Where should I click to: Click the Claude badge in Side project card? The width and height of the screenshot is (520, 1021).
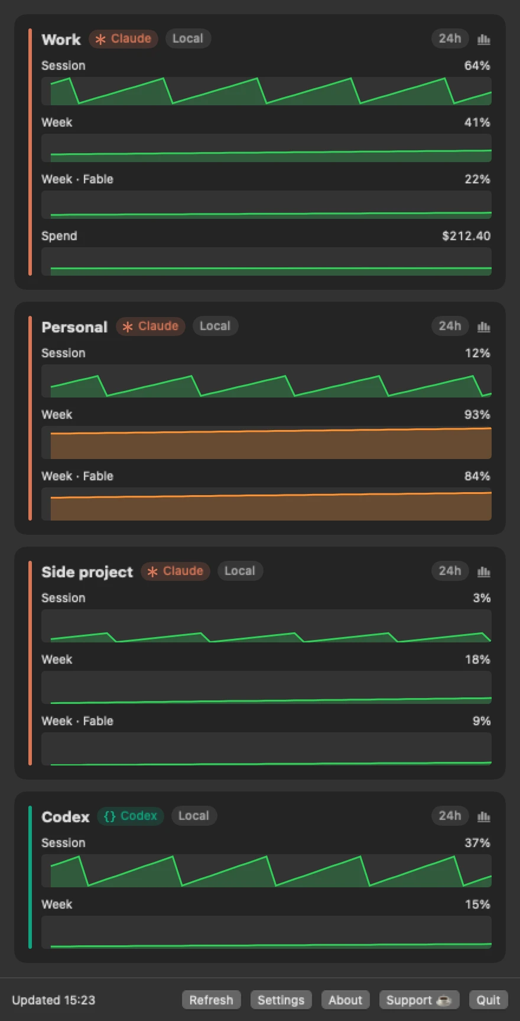[175, 571]
